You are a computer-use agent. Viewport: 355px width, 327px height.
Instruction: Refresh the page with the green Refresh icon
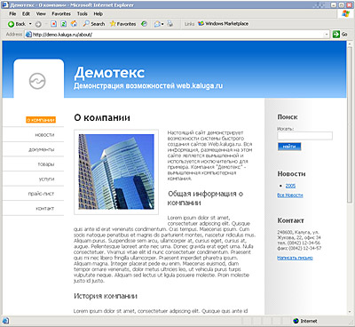[x=64, y=24]
